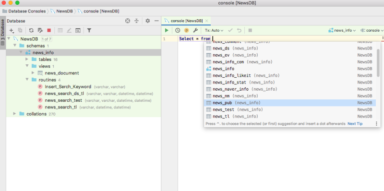The width and height of the screenshot is (384, 191).
Task: Click the Duplicate icon in Database toolbar
Action: point(20,30)
